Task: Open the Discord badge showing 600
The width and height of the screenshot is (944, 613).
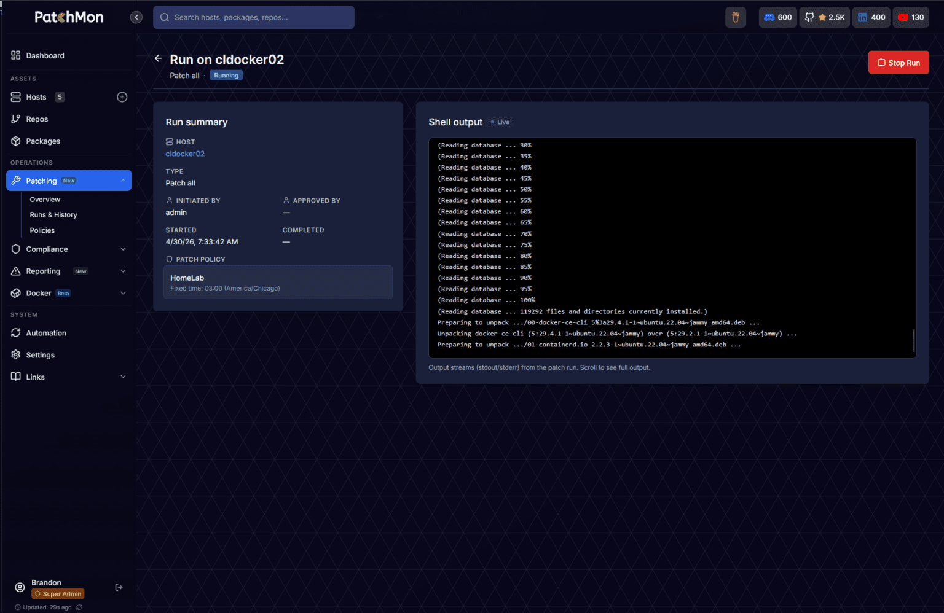Action: pyautogui.click(x=777, y=17)
